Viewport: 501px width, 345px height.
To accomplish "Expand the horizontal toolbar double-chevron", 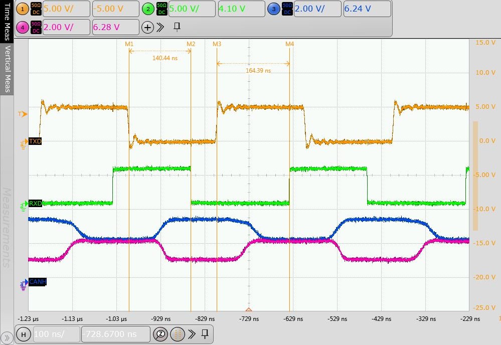I will pos(191,334).
